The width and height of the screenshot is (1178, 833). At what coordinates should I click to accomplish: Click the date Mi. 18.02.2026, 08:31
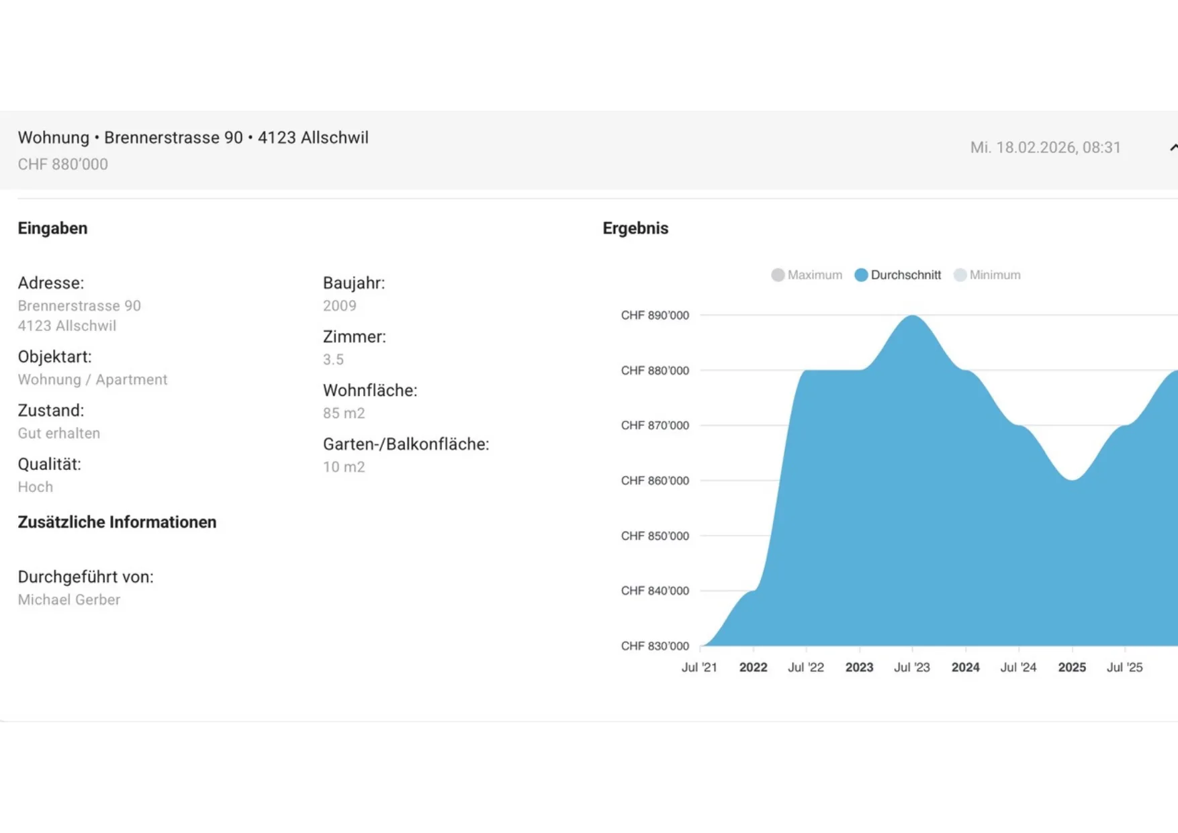tap(1046, 148)
